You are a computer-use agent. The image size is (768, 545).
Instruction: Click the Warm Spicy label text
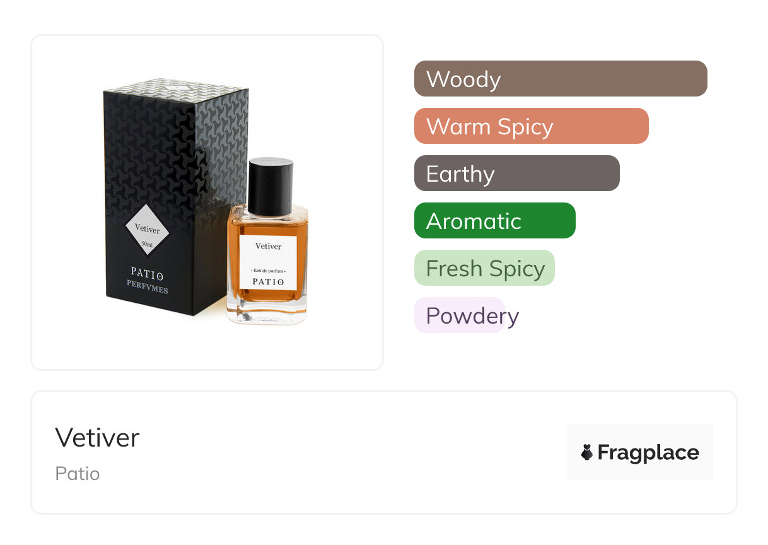coord(490,127)
